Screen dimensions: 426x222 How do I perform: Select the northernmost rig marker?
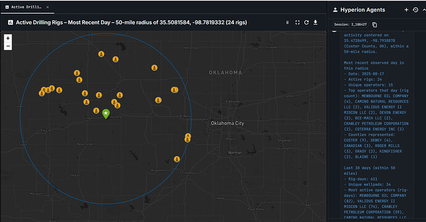tap(101, 54)
